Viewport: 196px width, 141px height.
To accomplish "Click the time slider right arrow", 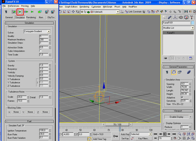I will coord(130,124).
